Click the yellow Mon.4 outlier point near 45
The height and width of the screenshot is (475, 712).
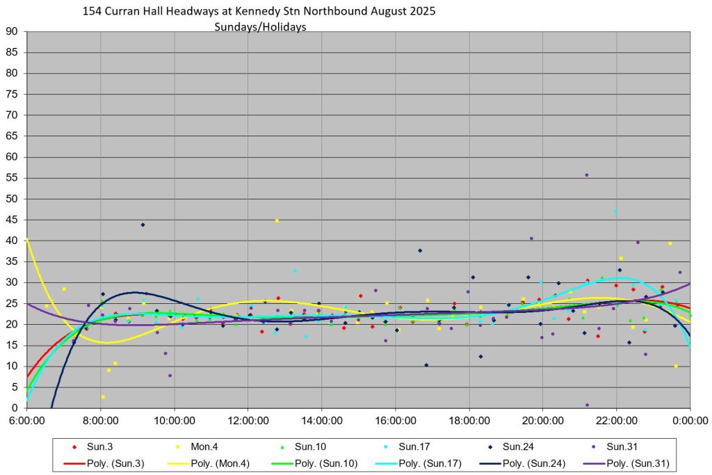(x=277, y=220)
